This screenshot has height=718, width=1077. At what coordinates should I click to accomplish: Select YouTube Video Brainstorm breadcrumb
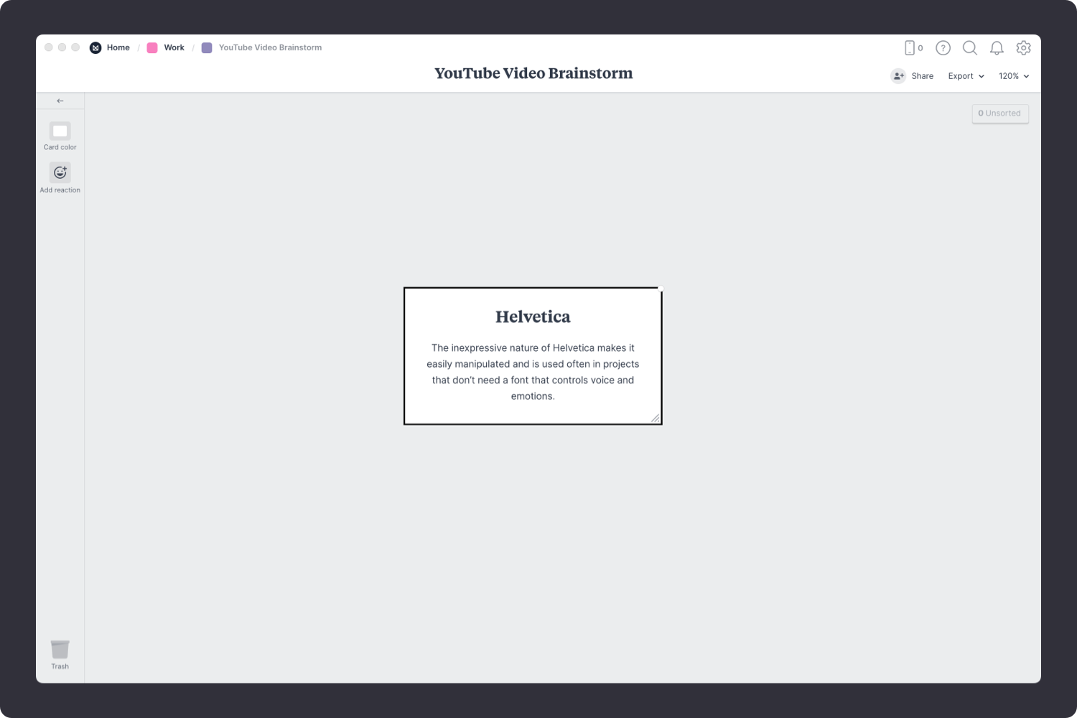point(270,47)
